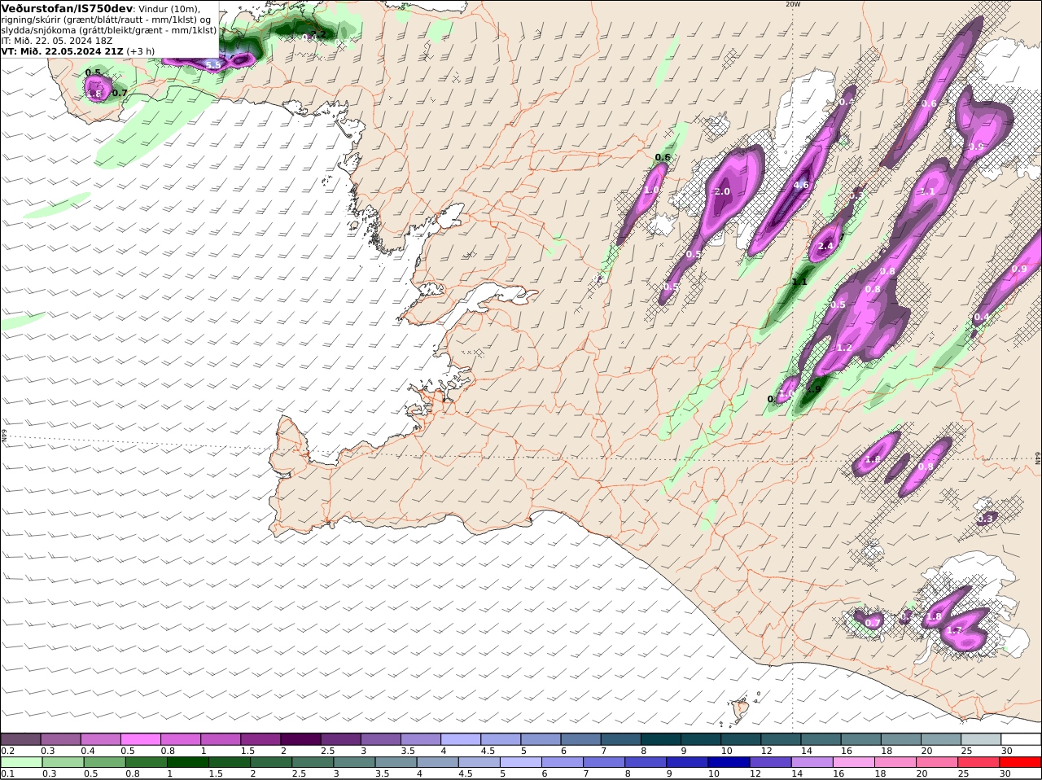
Task: Click the 2.2 value in the green band near the title
Action: 317,34
